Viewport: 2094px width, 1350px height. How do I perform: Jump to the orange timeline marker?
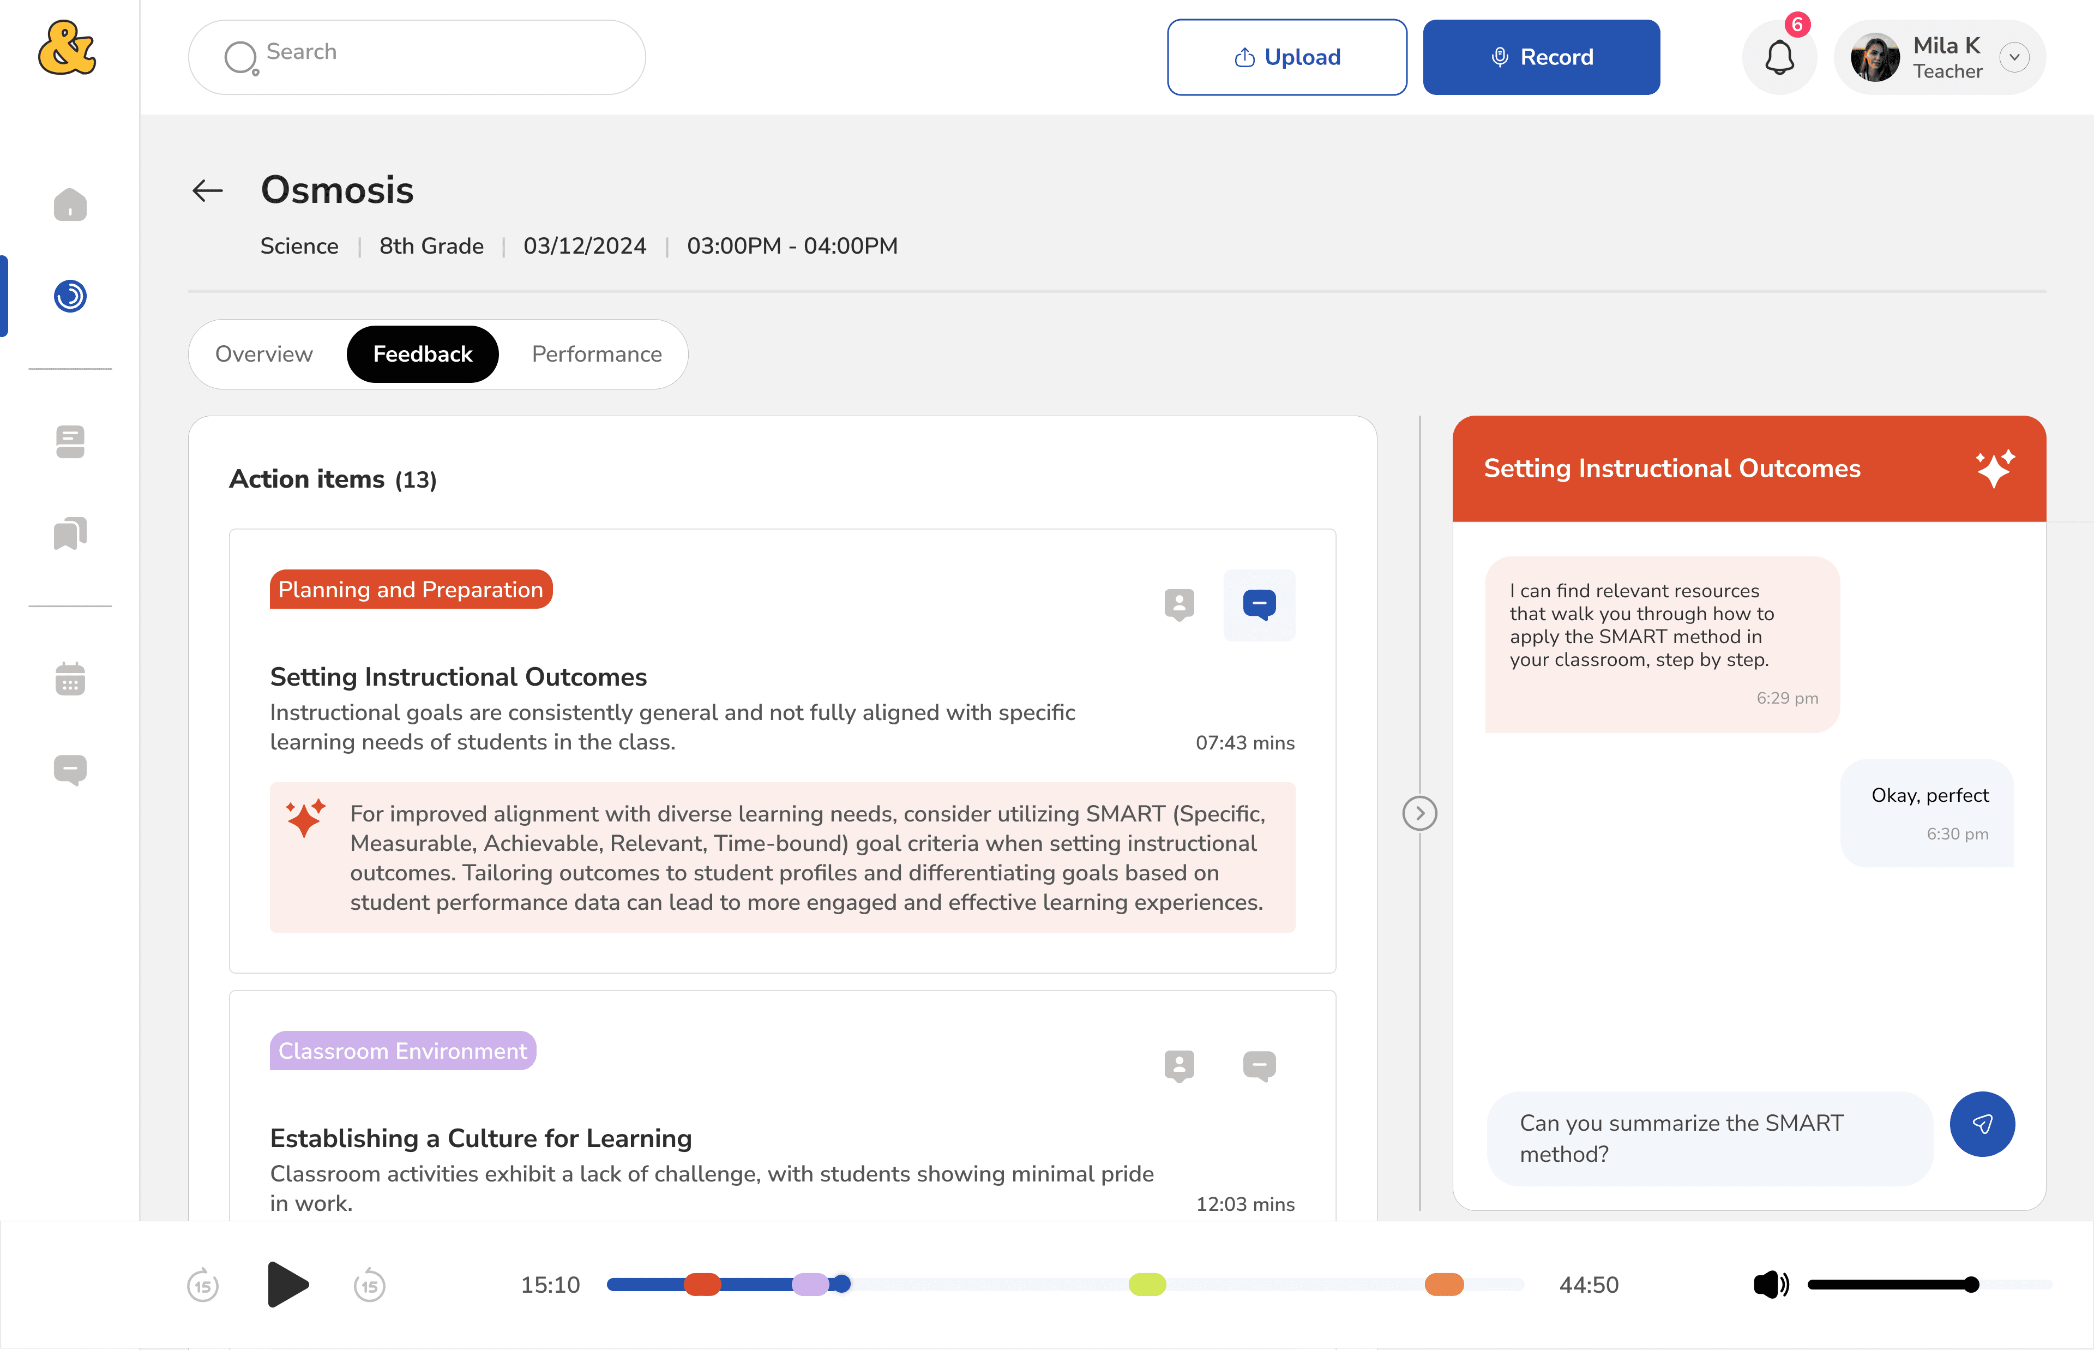pyautogui.click(x=1444, y=1285)
